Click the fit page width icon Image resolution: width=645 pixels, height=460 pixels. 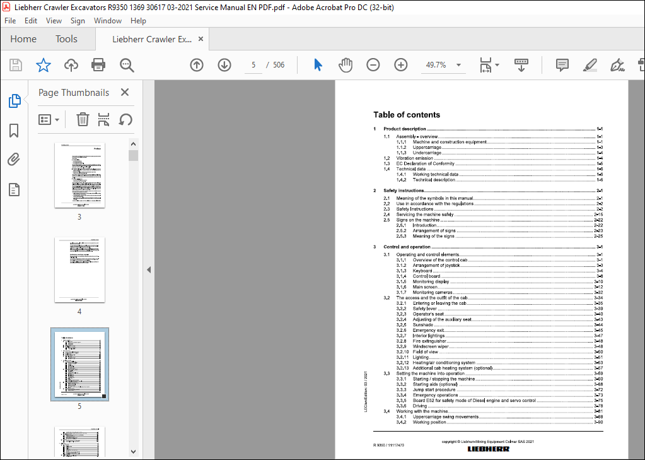click(486, 65)
